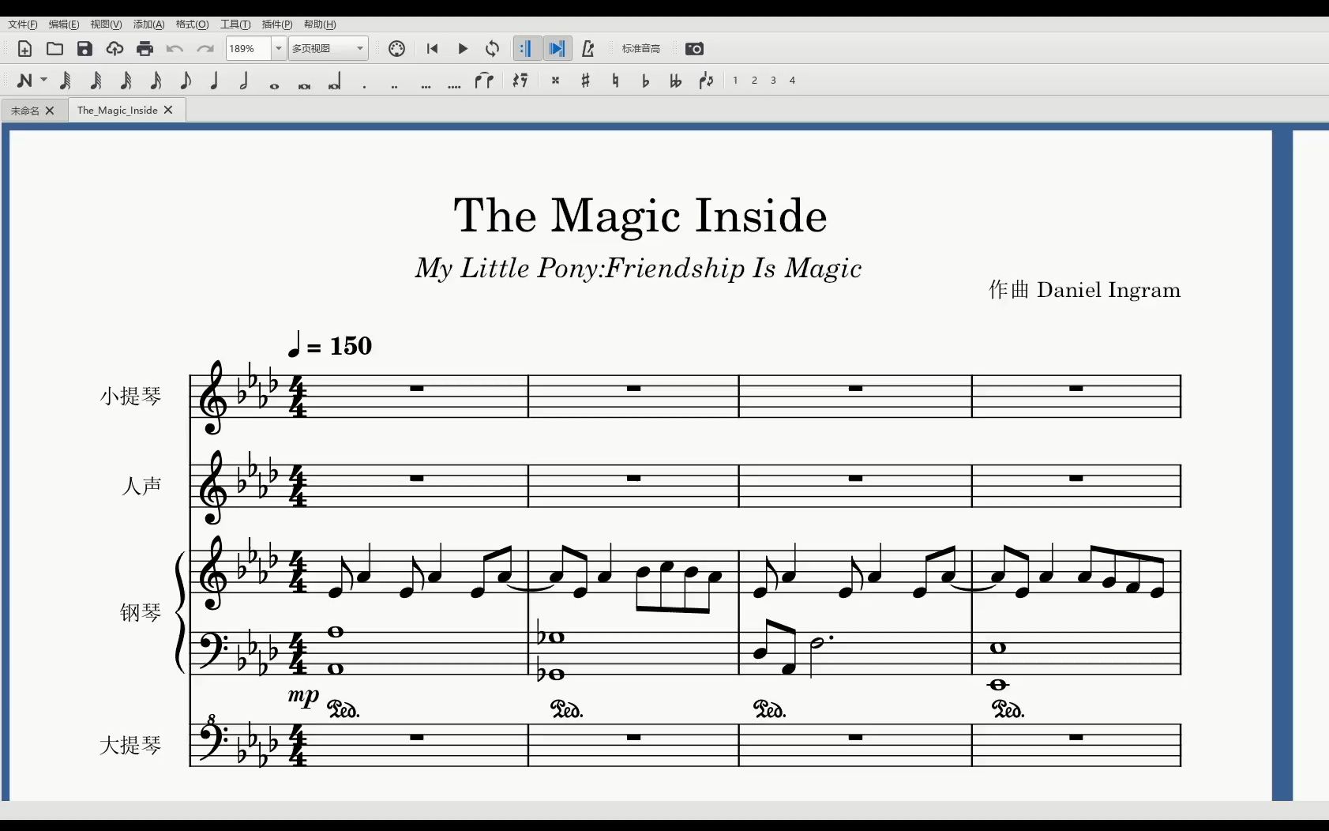Screen dimensions: 1329x831
Task: Open a score file with folder icon
Action: click(x=54, y=49)
